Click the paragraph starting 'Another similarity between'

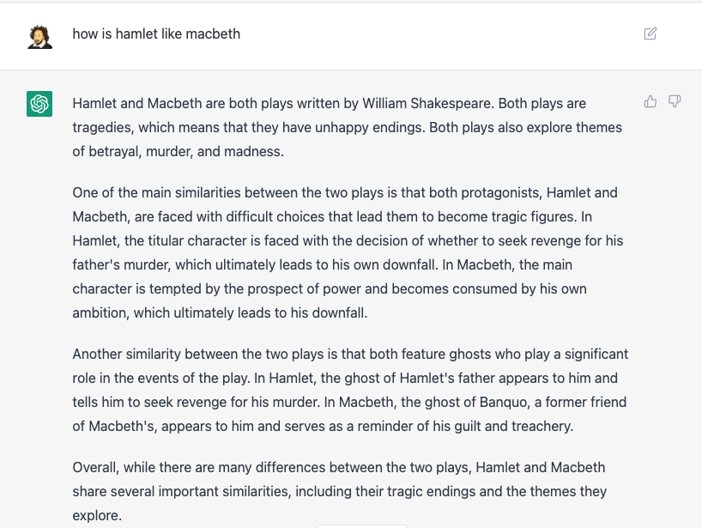coord(350,390)
